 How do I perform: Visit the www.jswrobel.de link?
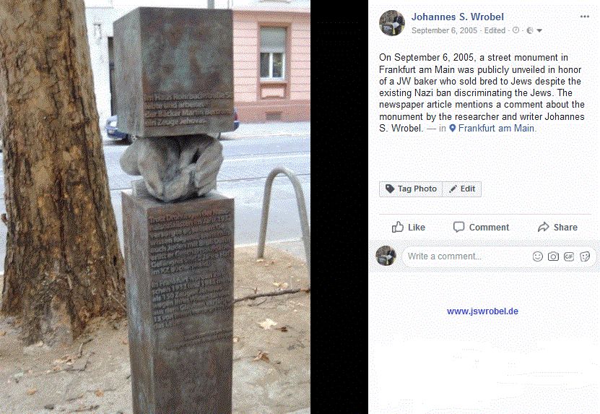click(482, 311)
